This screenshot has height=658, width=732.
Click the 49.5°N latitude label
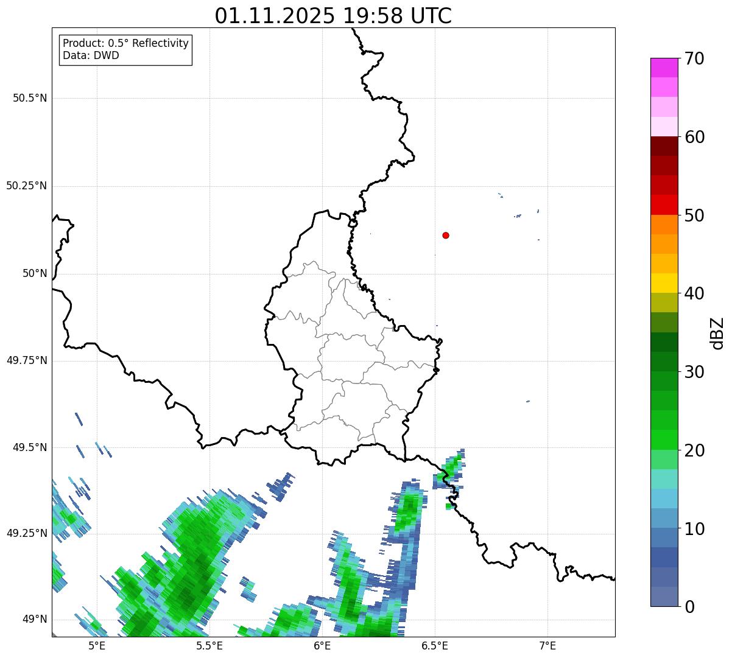coord(30,447)
